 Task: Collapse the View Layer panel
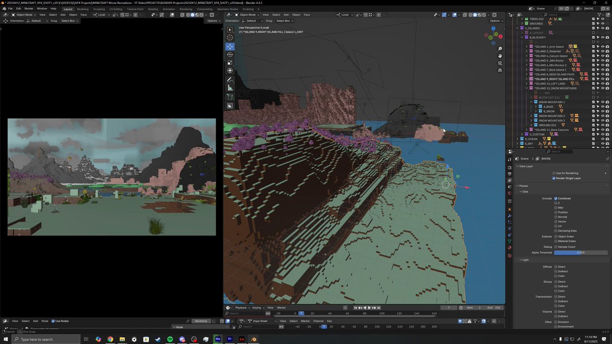(x=518, y=166)
